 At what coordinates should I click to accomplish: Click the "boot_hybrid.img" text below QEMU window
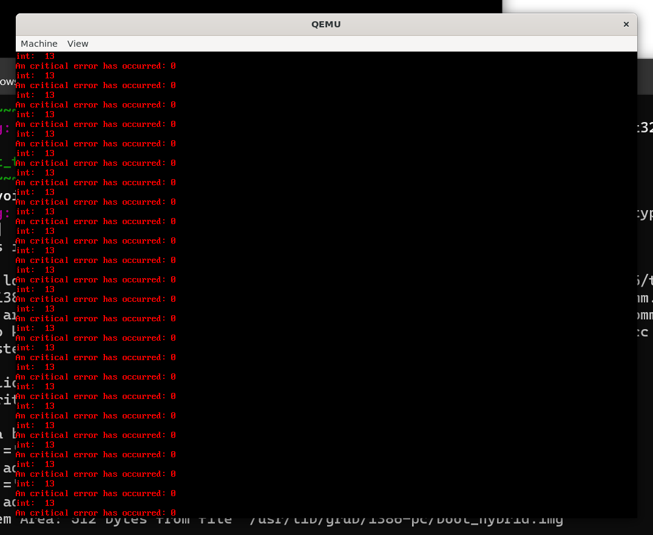[510, 520]
